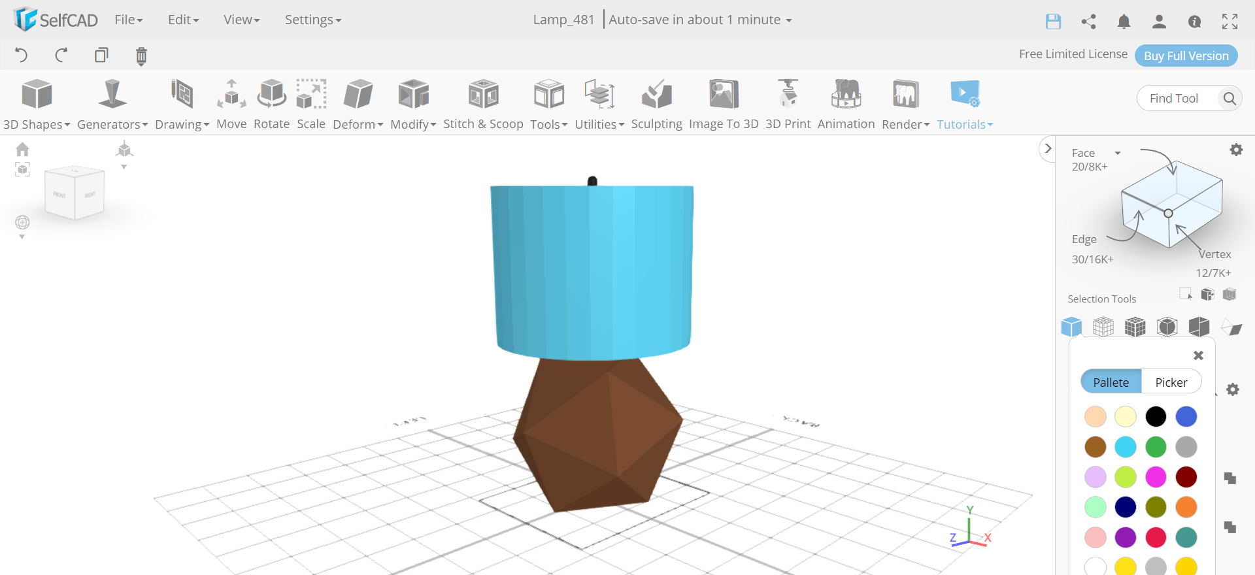1255x575 pixels.
Task: Select the Move tool
Action: click(231, 105)
